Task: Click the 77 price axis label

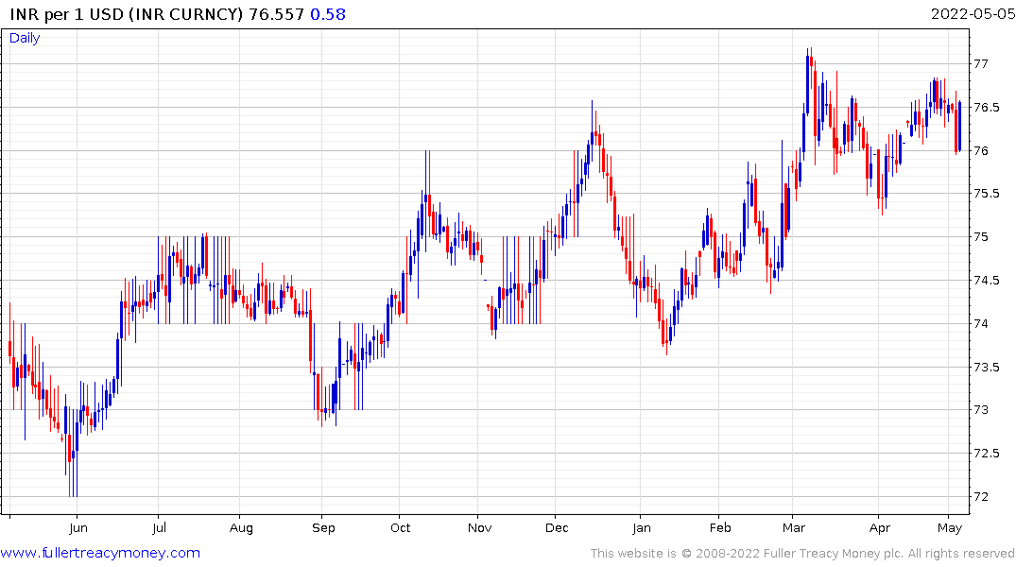Action: tap(981, 63)
